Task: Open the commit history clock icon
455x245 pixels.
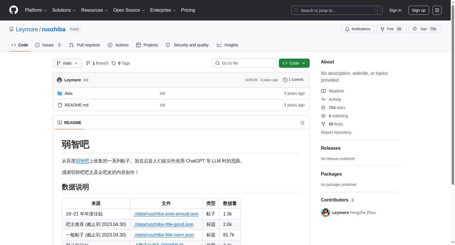Action: [x=285, y=80]
